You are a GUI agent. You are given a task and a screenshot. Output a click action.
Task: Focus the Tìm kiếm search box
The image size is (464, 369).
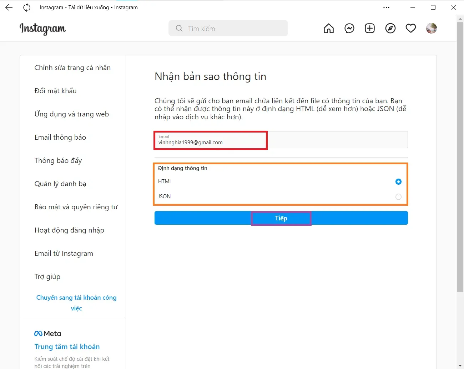(x=228, y=28)
